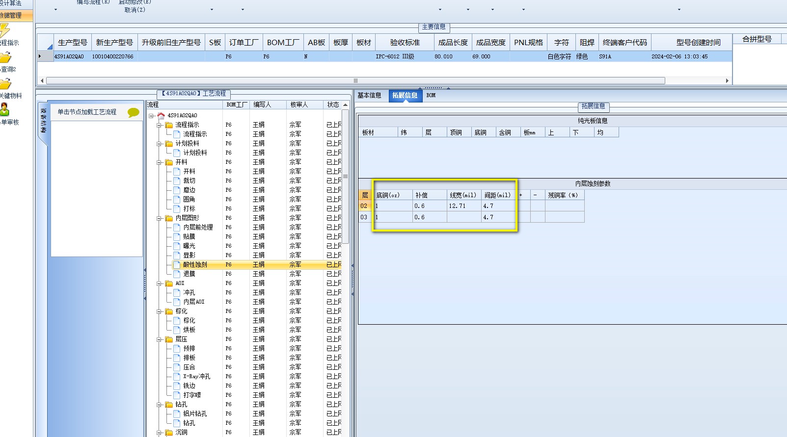Open the 查询2 folder icon in sidebar
The image size is (787, 437).
[5, 58]
